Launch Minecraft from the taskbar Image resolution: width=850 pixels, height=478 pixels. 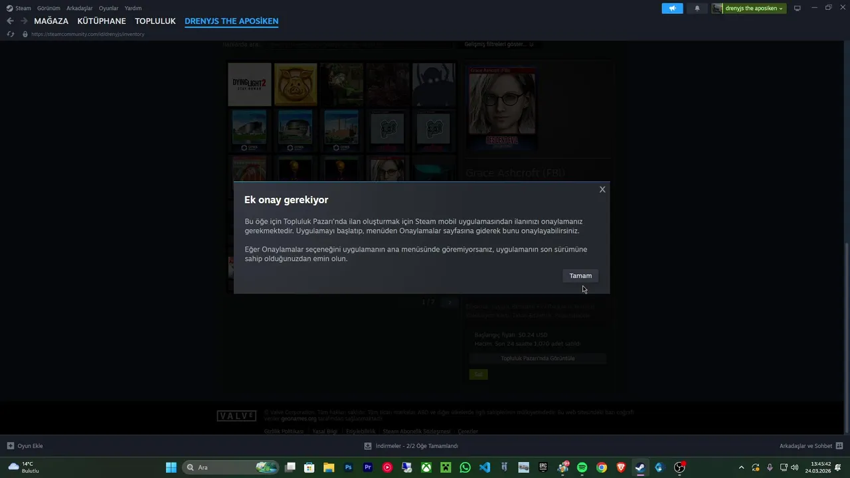click(446, 467)
